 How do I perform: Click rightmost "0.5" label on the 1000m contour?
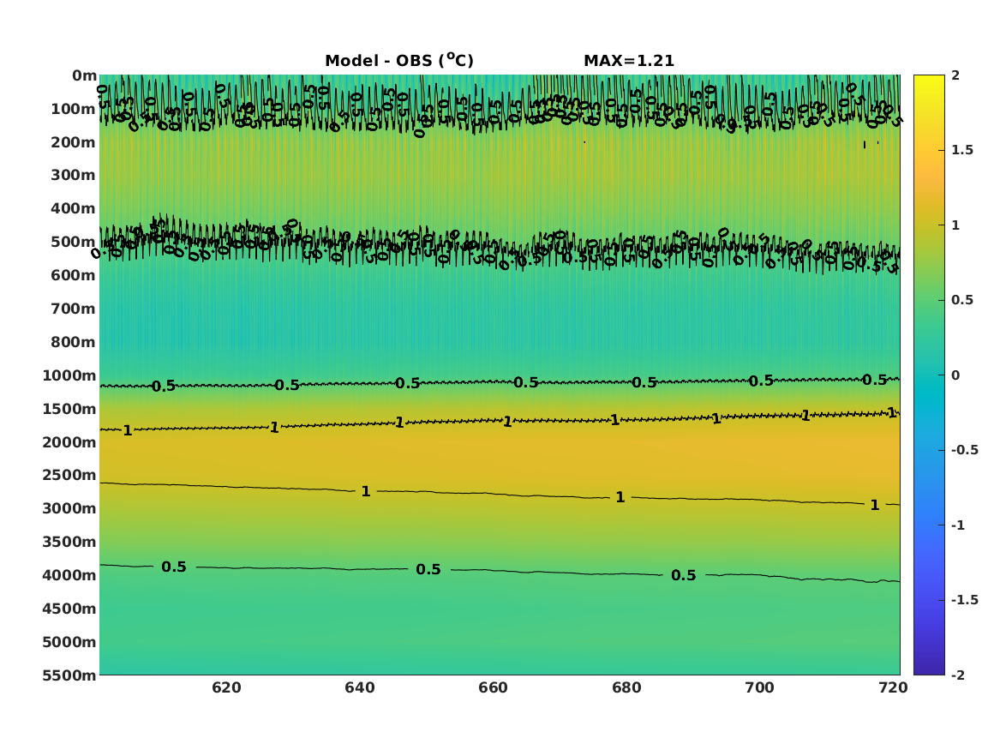point(874,380)
